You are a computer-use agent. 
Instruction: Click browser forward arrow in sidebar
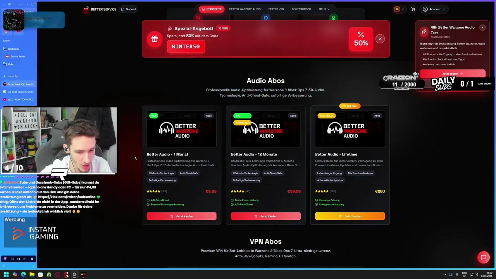coord(26,4)
